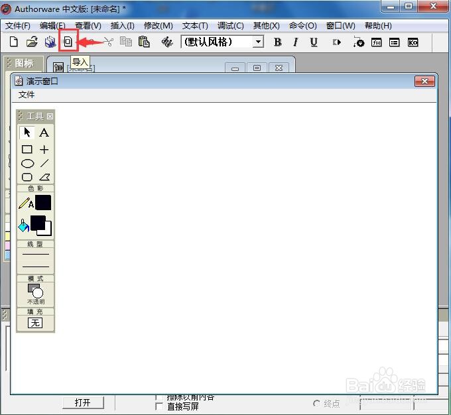The image size is (451, 415).
Task: Open the 调试(C) menu
Action: (230, 26)
